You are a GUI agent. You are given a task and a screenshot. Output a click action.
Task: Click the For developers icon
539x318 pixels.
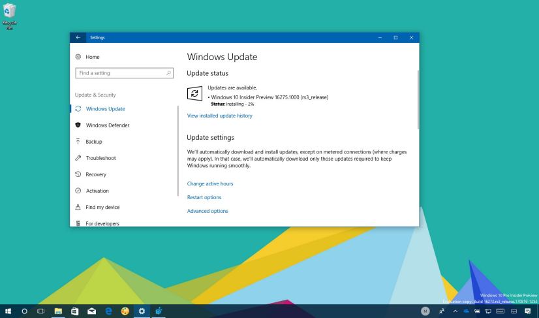point(78,223)
